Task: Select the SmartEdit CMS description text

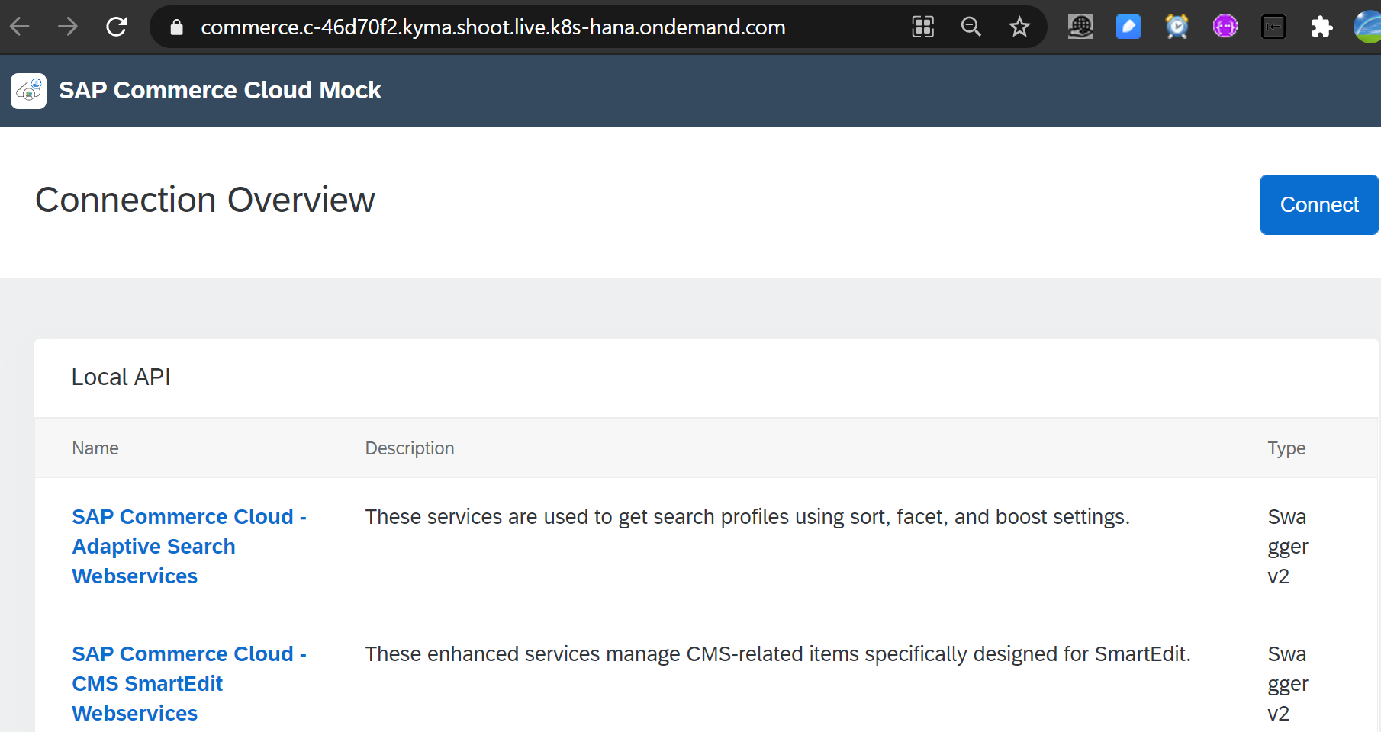Action: coord(777,654)
